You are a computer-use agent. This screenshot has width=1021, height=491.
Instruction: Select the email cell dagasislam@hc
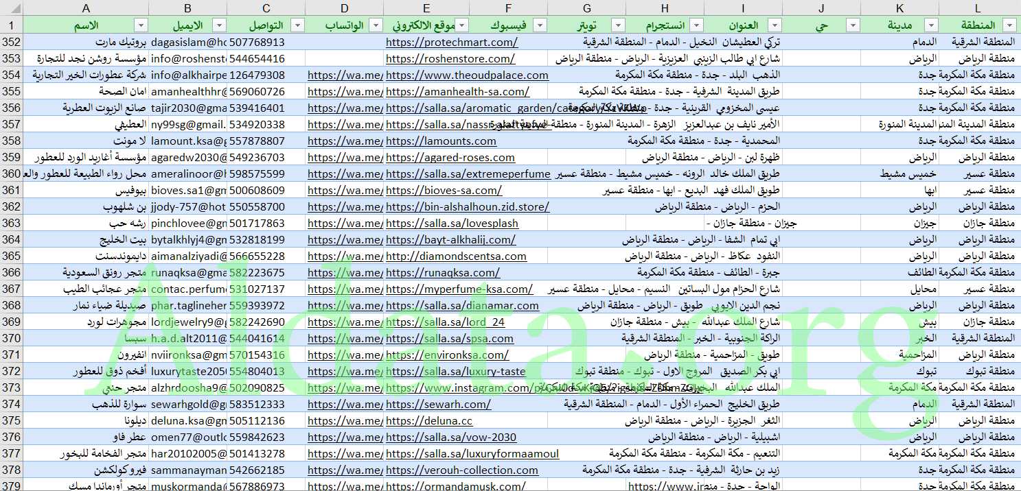(x=189, y=42)
